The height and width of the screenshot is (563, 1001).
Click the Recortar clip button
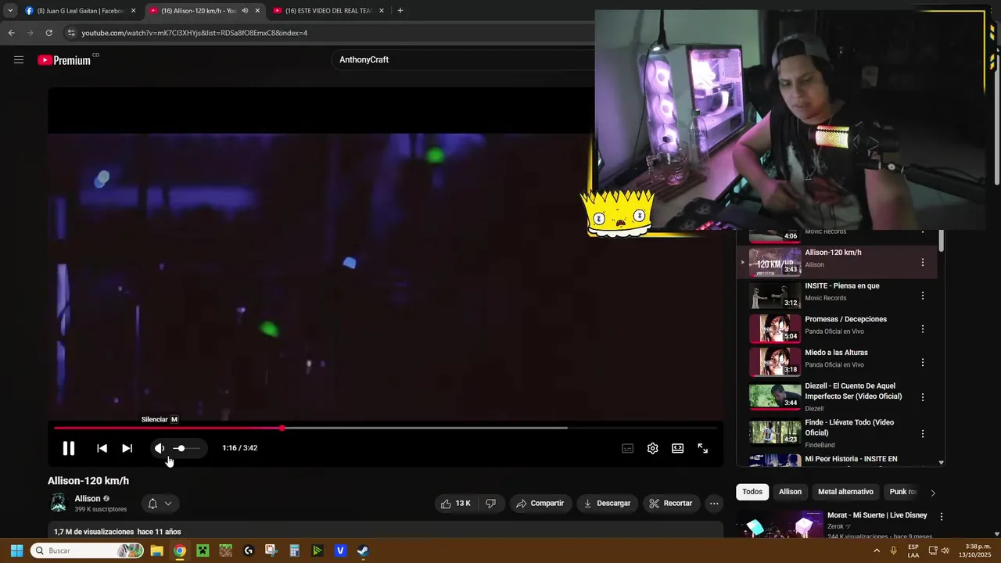(x=671, y=504)
